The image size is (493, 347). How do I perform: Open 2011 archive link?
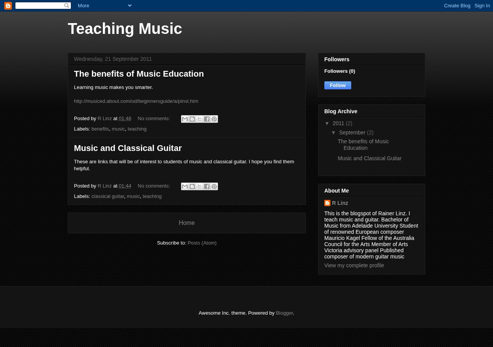(x=339, y=123)
